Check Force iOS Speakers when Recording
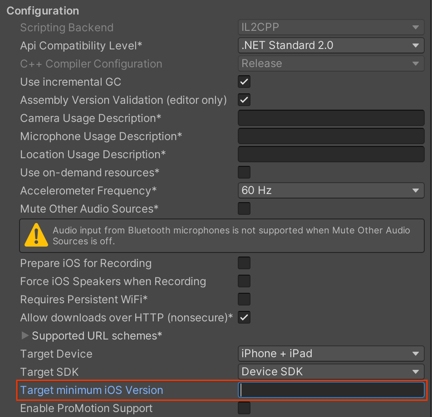This screenshot has width=432, height=417. (244, 281)
